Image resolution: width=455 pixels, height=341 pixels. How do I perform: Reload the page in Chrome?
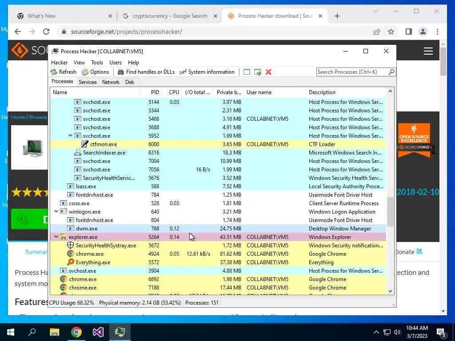[46, 32]
